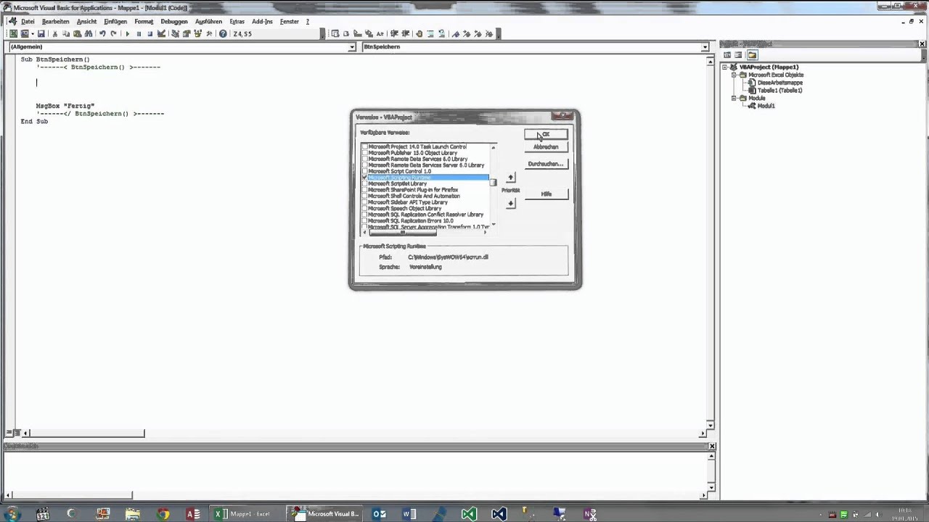Screen dimensions: 929x522
Task: Click the Toggle Bookmark flag icon
Action: 457,33
